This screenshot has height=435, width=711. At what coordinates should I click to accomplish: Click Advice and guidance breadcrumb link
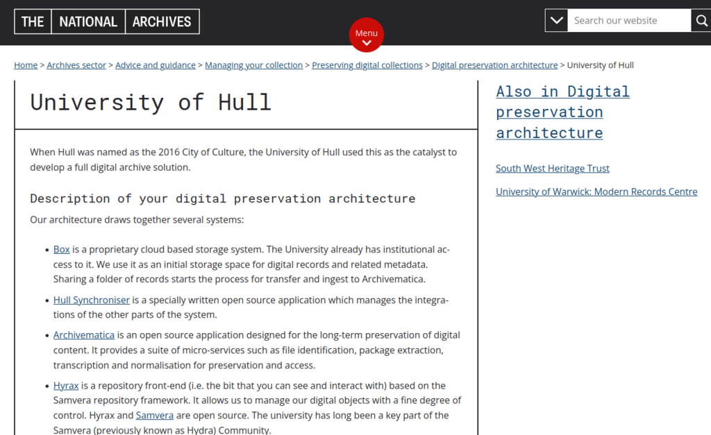[156, 65]
